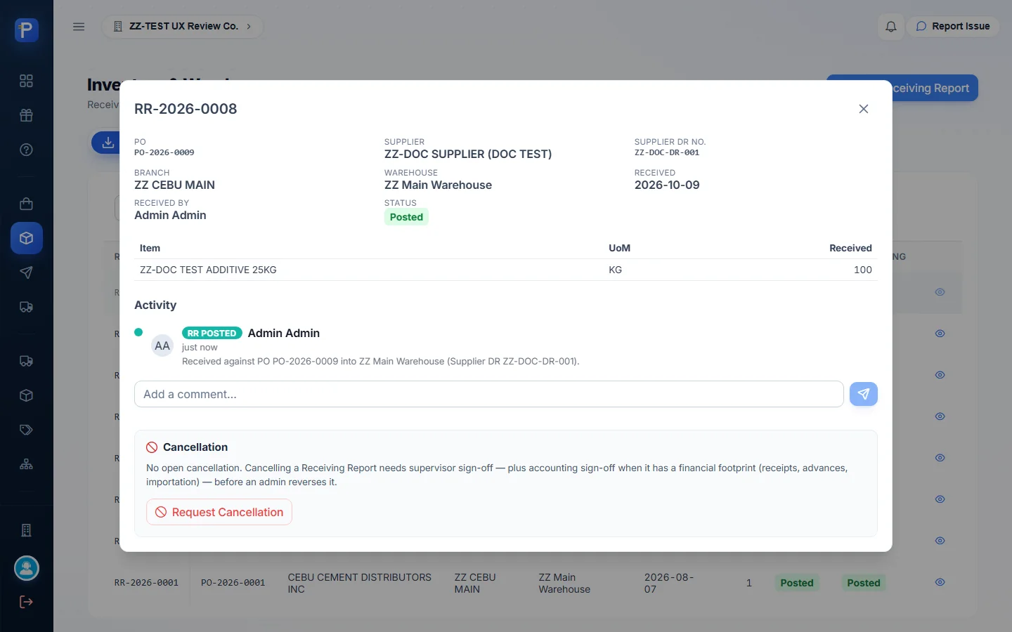
Task: Open the user avatar profile
Action: click(x=27, y=568)
